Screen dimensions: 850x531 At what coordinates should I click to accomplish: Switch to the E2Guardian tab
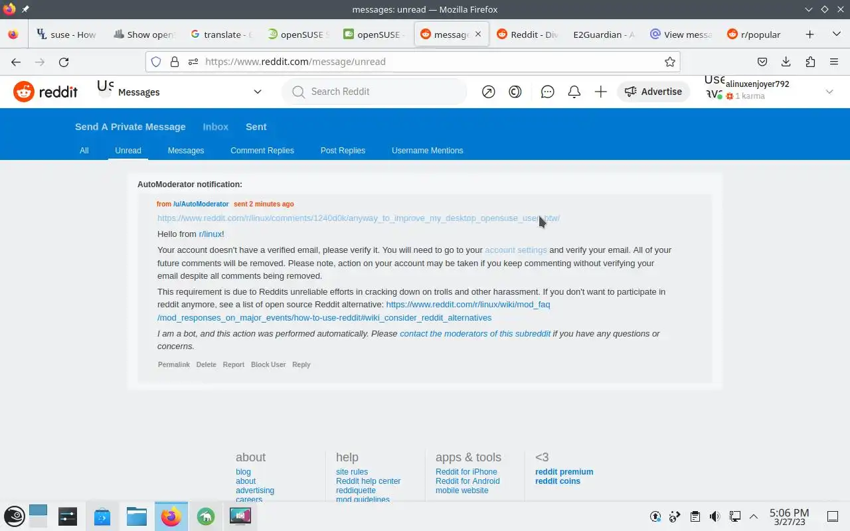[604, 35]
